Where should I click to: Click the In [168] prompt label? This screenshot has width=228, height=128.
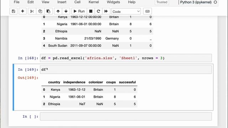pyautogui.click(x=28, y=58)
